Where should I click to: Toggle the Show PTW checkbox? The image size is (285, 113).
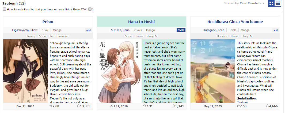pos(90,9)
